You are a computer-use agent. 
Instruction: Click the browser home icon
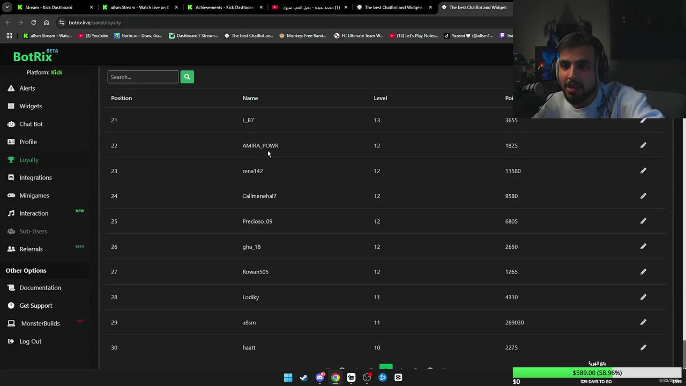coord(46,23)
